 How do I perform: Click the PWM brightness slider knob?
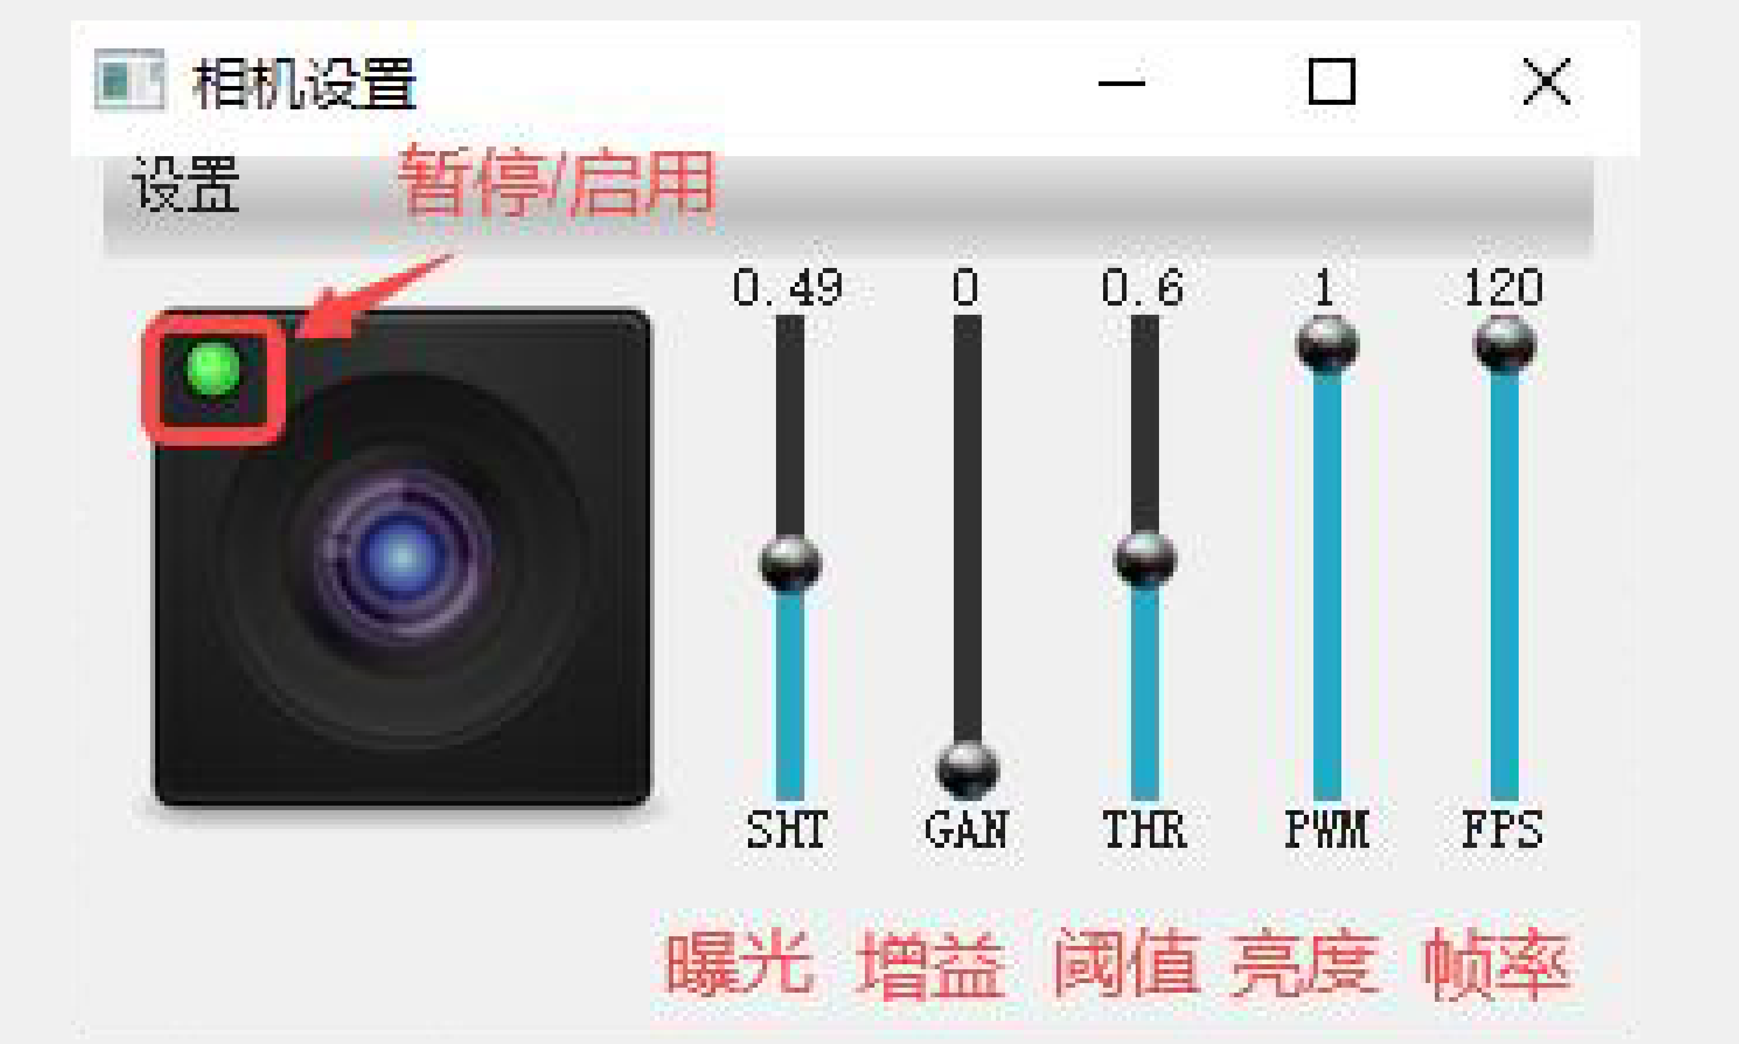(1327, 344)
